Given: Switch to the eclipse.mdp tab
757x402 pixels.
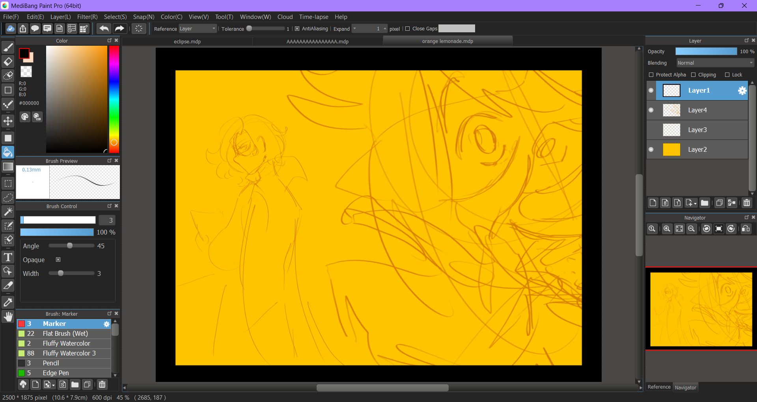Looking at the screenshot, I should coord(187,41).
